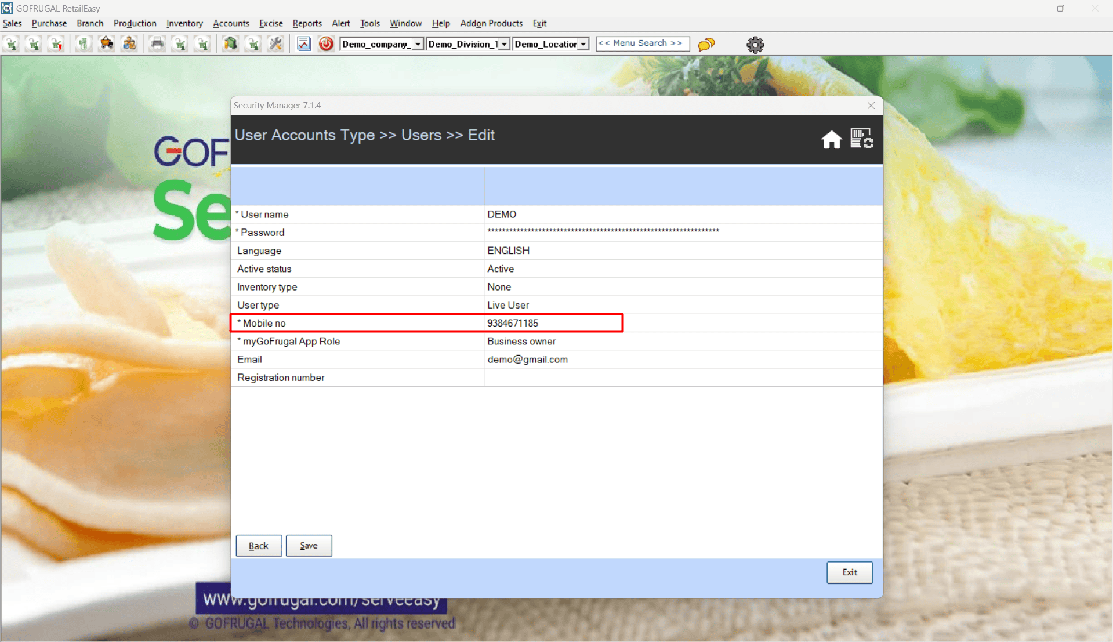Open the Reports menu
1113x642 pixels.
pyautogui.click(x=307, y=23)
